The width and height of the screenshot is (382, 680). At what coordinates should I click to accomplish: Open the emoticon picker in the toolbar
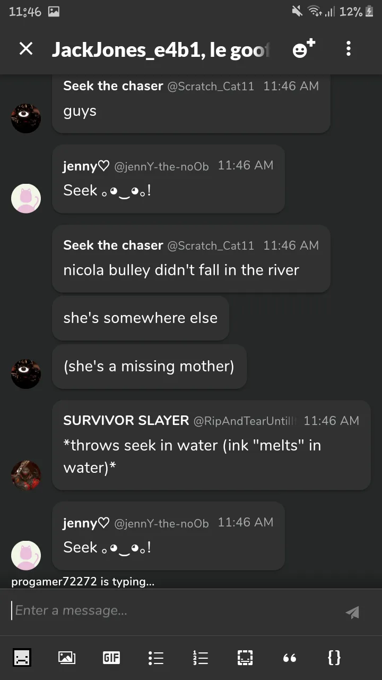point(22,658)
